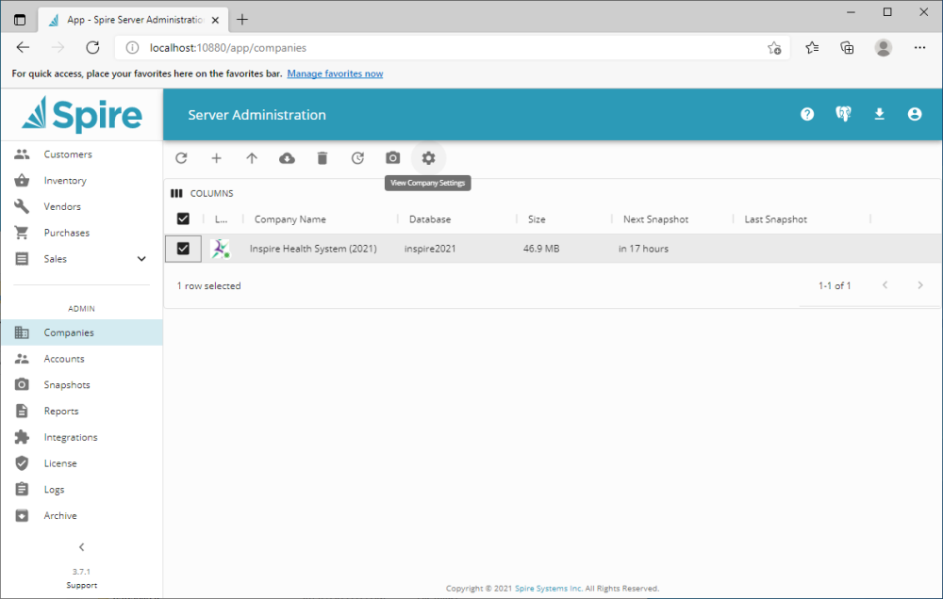Image resolution: width=943 pixels, height=599 pixels.
Task: Open View Company Settings gear icon
Action: click(x=428, y=158)
